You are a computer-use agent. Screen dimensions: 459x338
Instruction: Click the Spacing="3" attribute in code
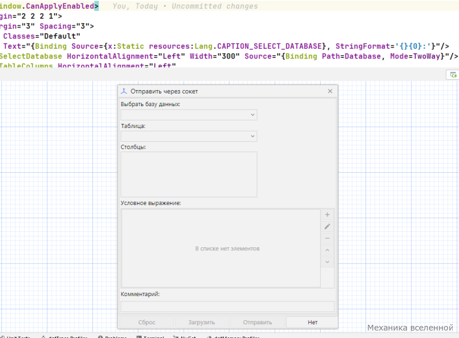(x=64, y=26)
